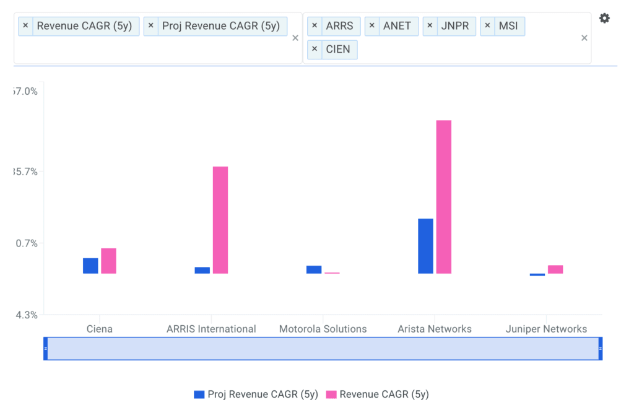This screenshot has width=634, height=415.
Task: Clear all tickers in the company selector
Action: coord(584,38)
